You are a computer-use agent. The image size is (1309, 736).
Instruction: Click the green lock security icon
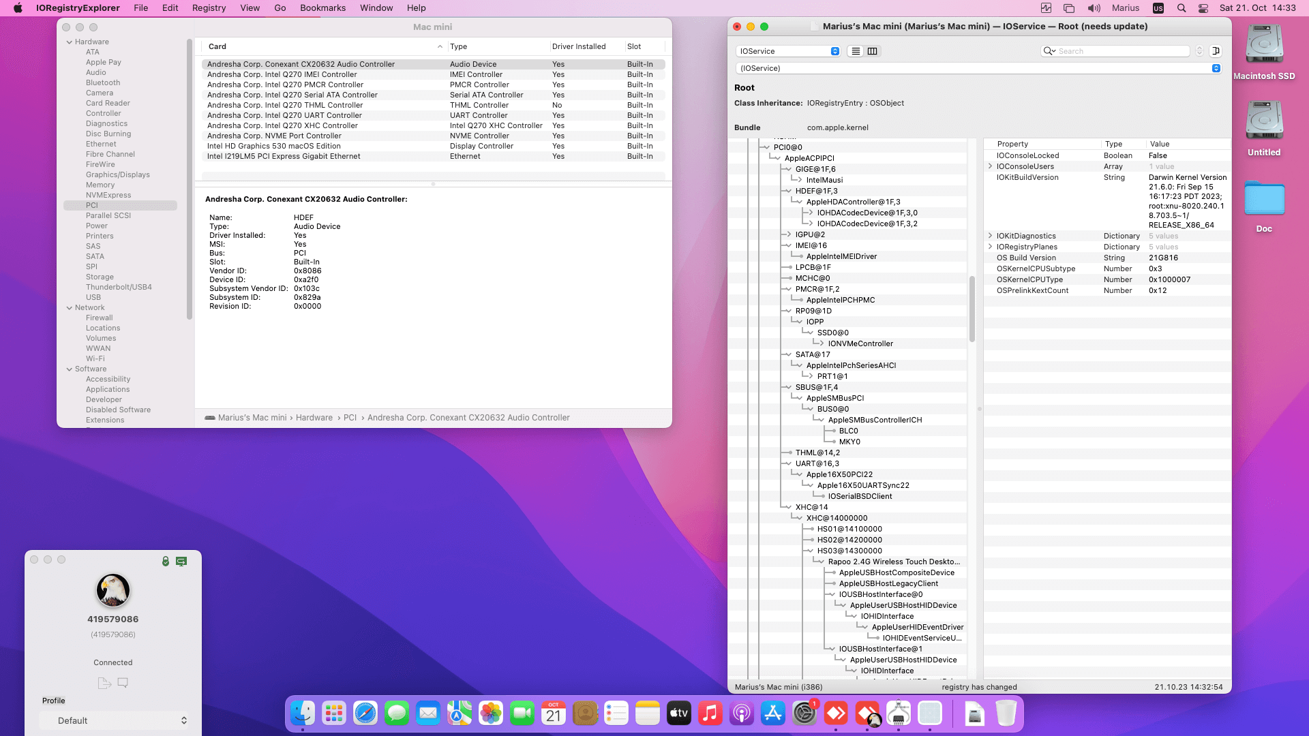(165, 561)
